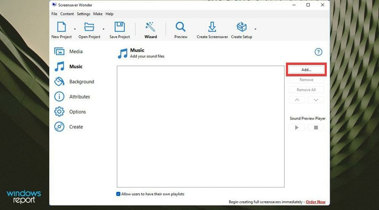Toggle Allow users to have their own playlists

[x=118, y=194]
